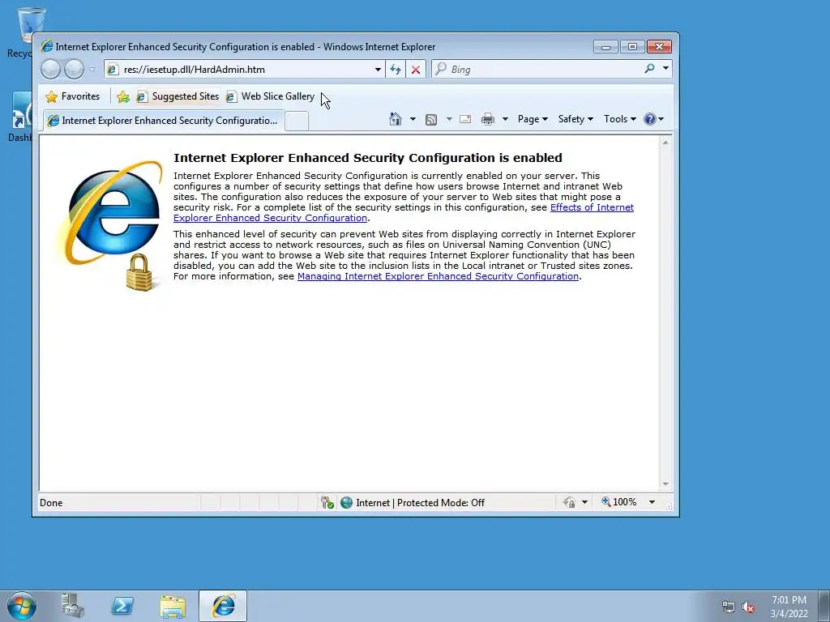The image size is (830, 622).
Task: Click the Print icon
Action: click(x=487, y=119)
